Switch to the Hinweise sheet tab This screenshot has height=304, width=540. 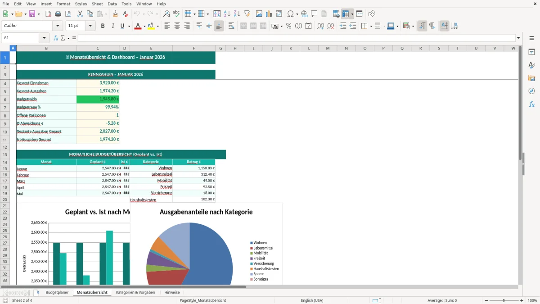coord(172,292)
